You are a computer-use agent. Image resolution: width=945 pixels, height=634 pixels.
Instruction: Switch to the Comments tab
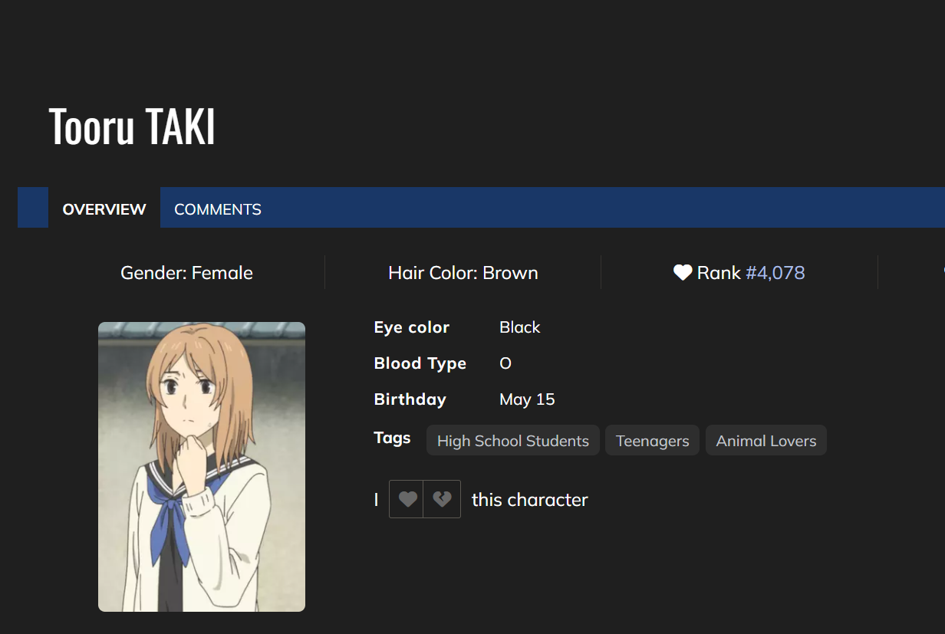click(x=218, y=209)
